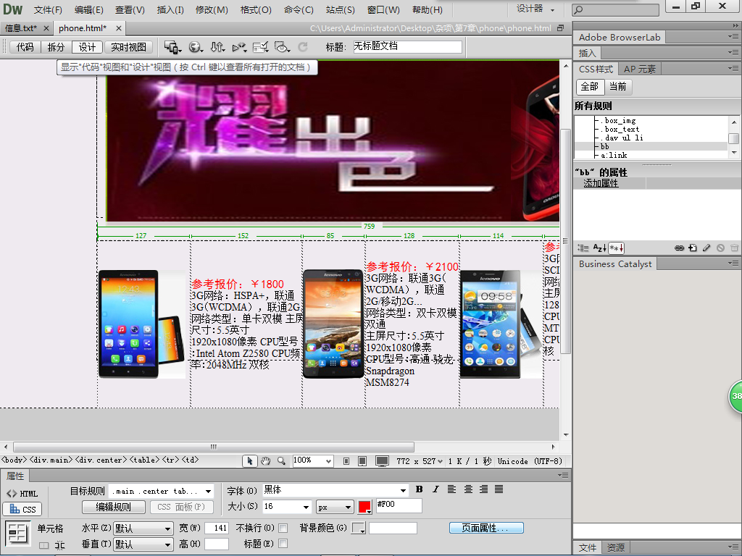
Task: Click merge cells icon in properties
Action: tap(43, 545)
